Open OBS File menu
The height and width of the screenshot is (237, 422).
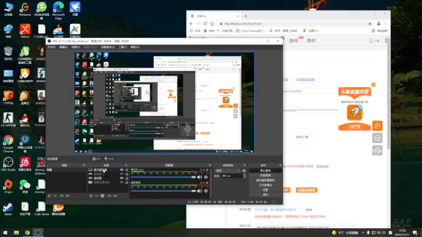[x=51, y=47]
